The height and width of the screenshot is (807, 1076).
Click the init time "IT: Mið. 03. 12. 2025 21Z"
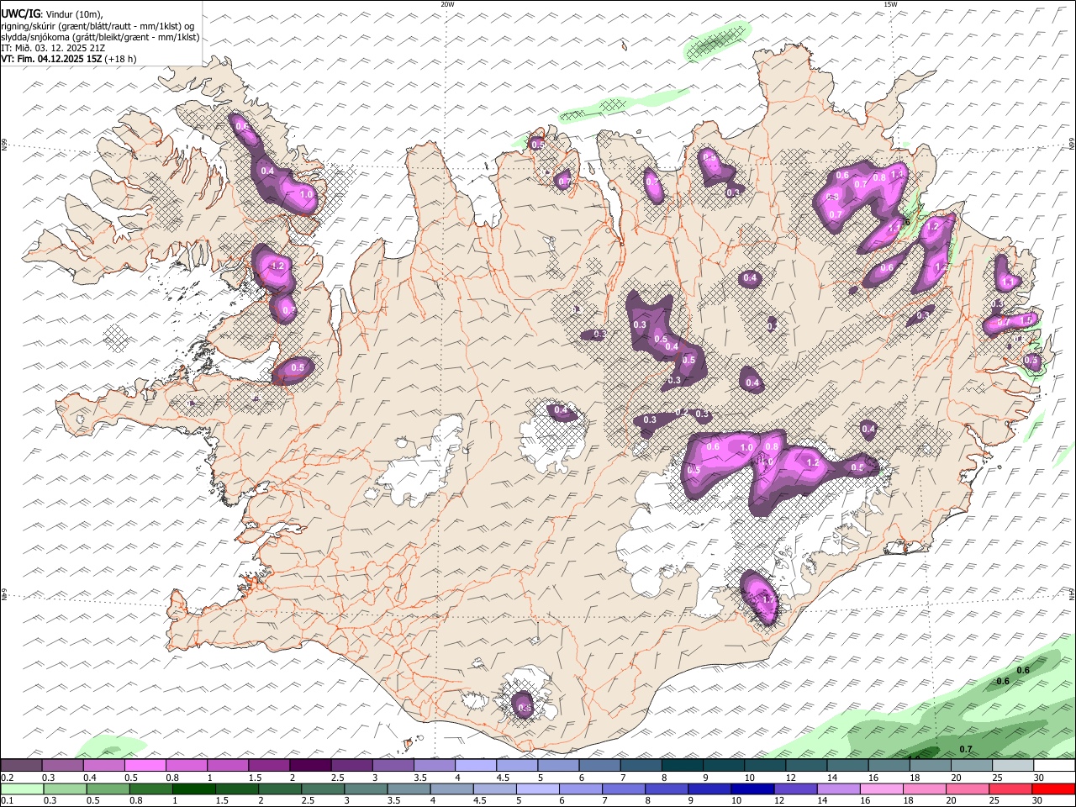click(53, 48)
